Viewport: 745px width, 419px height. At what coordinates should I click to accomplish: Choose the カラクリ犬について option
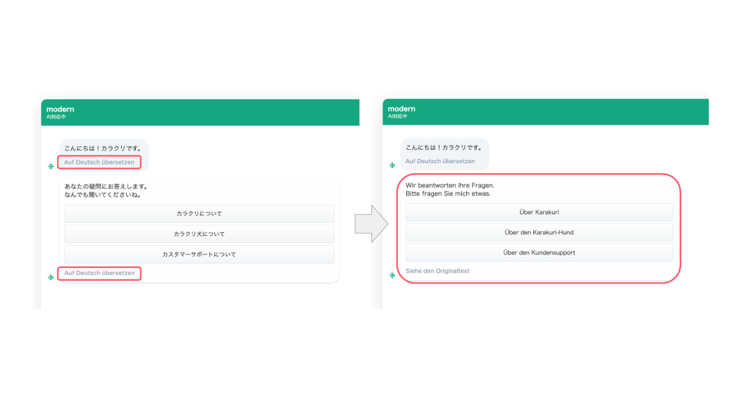click(x=199, y=234)
